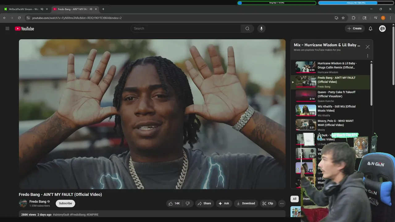
Task: Share the video
Action: point(204,203)
